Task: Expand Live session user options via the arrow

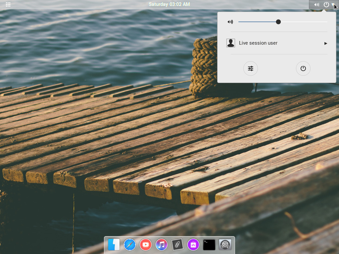Action: 325,43
